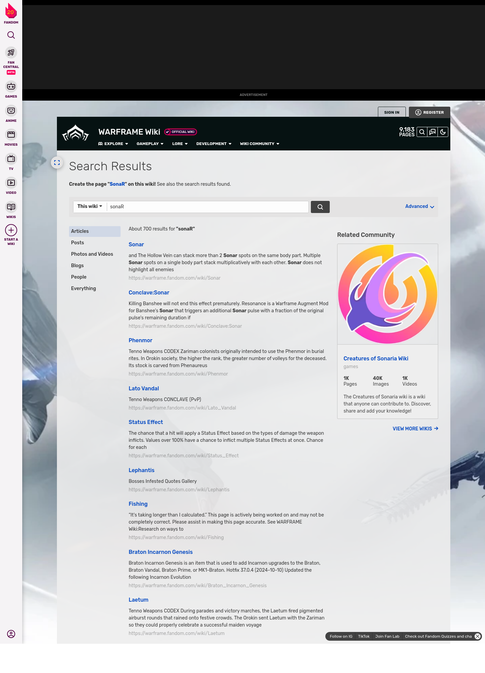This screenshot has width=485, height=673.
Task: Open the Games section icon
Action: (x=11, y=87)
